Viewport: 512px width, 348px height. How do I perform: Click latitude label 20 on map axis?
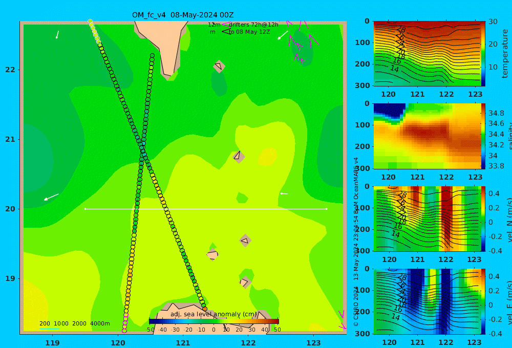[10, 209]
